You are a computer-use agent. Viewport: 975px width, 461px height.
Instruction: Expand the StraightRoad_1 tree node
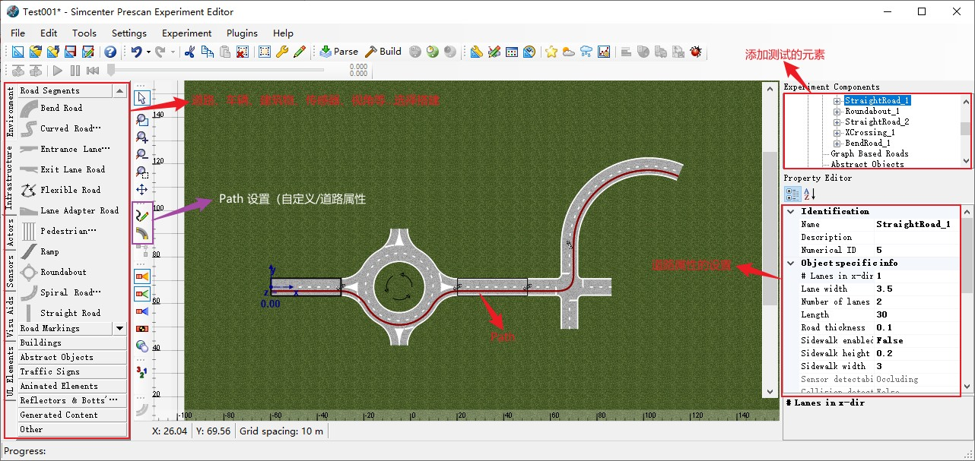[x=837, y=100]
